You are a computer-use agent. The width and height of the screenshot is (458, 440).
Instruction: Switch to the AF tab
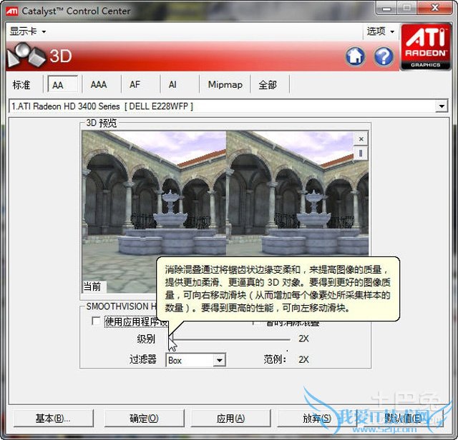[135, 84]
